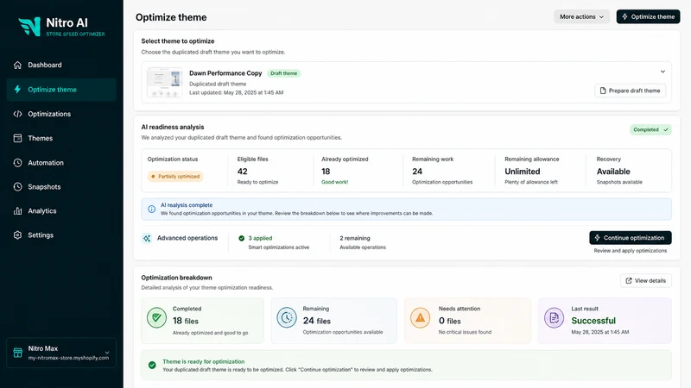Image resolution: width=691 pixels, height=388 pixels.
Task: Click the Successful last result text
Action: pyautogui.click(x=593, y=321)
